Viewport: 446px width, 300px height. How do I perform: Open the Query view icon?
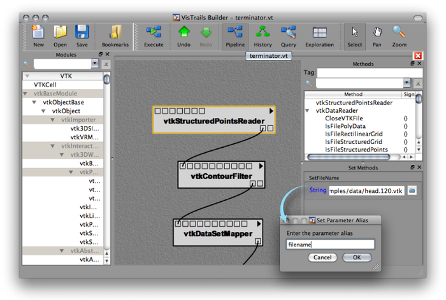point(288,33)
